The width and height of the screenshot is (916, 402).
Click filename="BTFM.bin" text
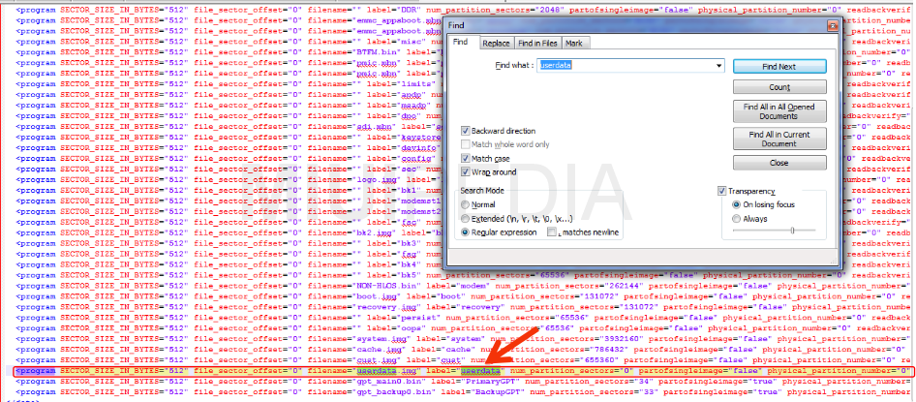(352, 52)
